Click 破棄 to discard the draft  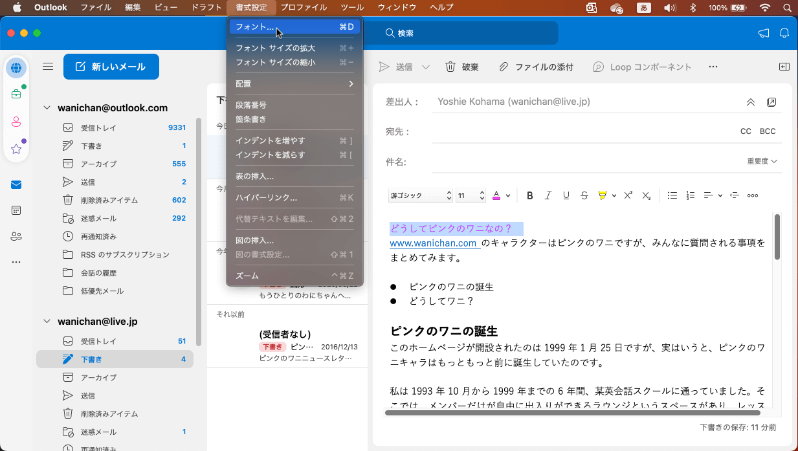(x=462, y=67)
